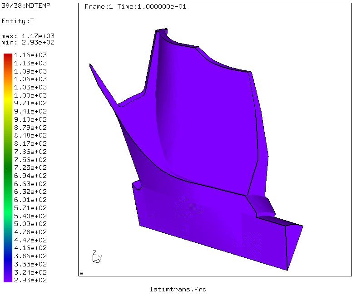Viewport: 356px width, 305px height.
Task: Click legend value 2.93e+02
Action: tap(30, 280)
